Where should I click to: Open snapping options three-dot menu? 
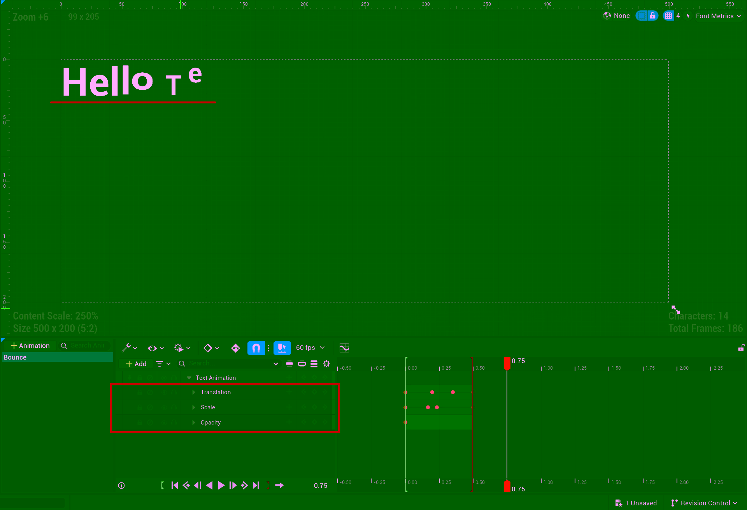268,348
